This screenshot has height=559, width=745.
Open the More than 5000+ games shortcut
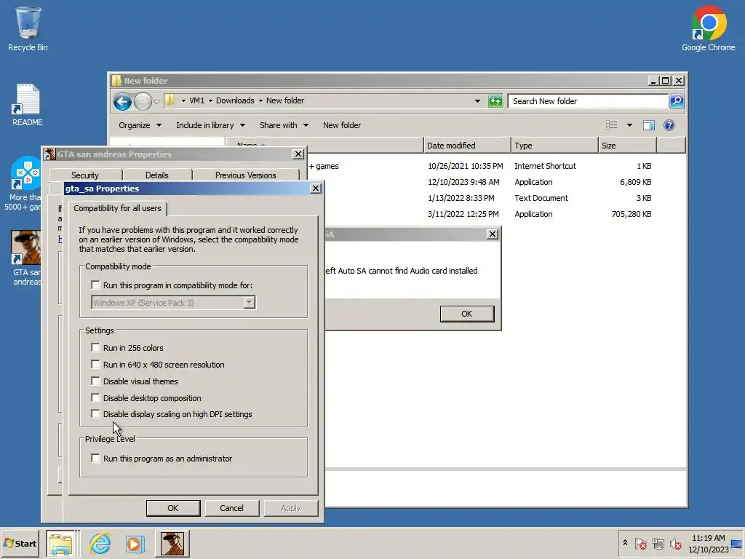tap(24, 184)
